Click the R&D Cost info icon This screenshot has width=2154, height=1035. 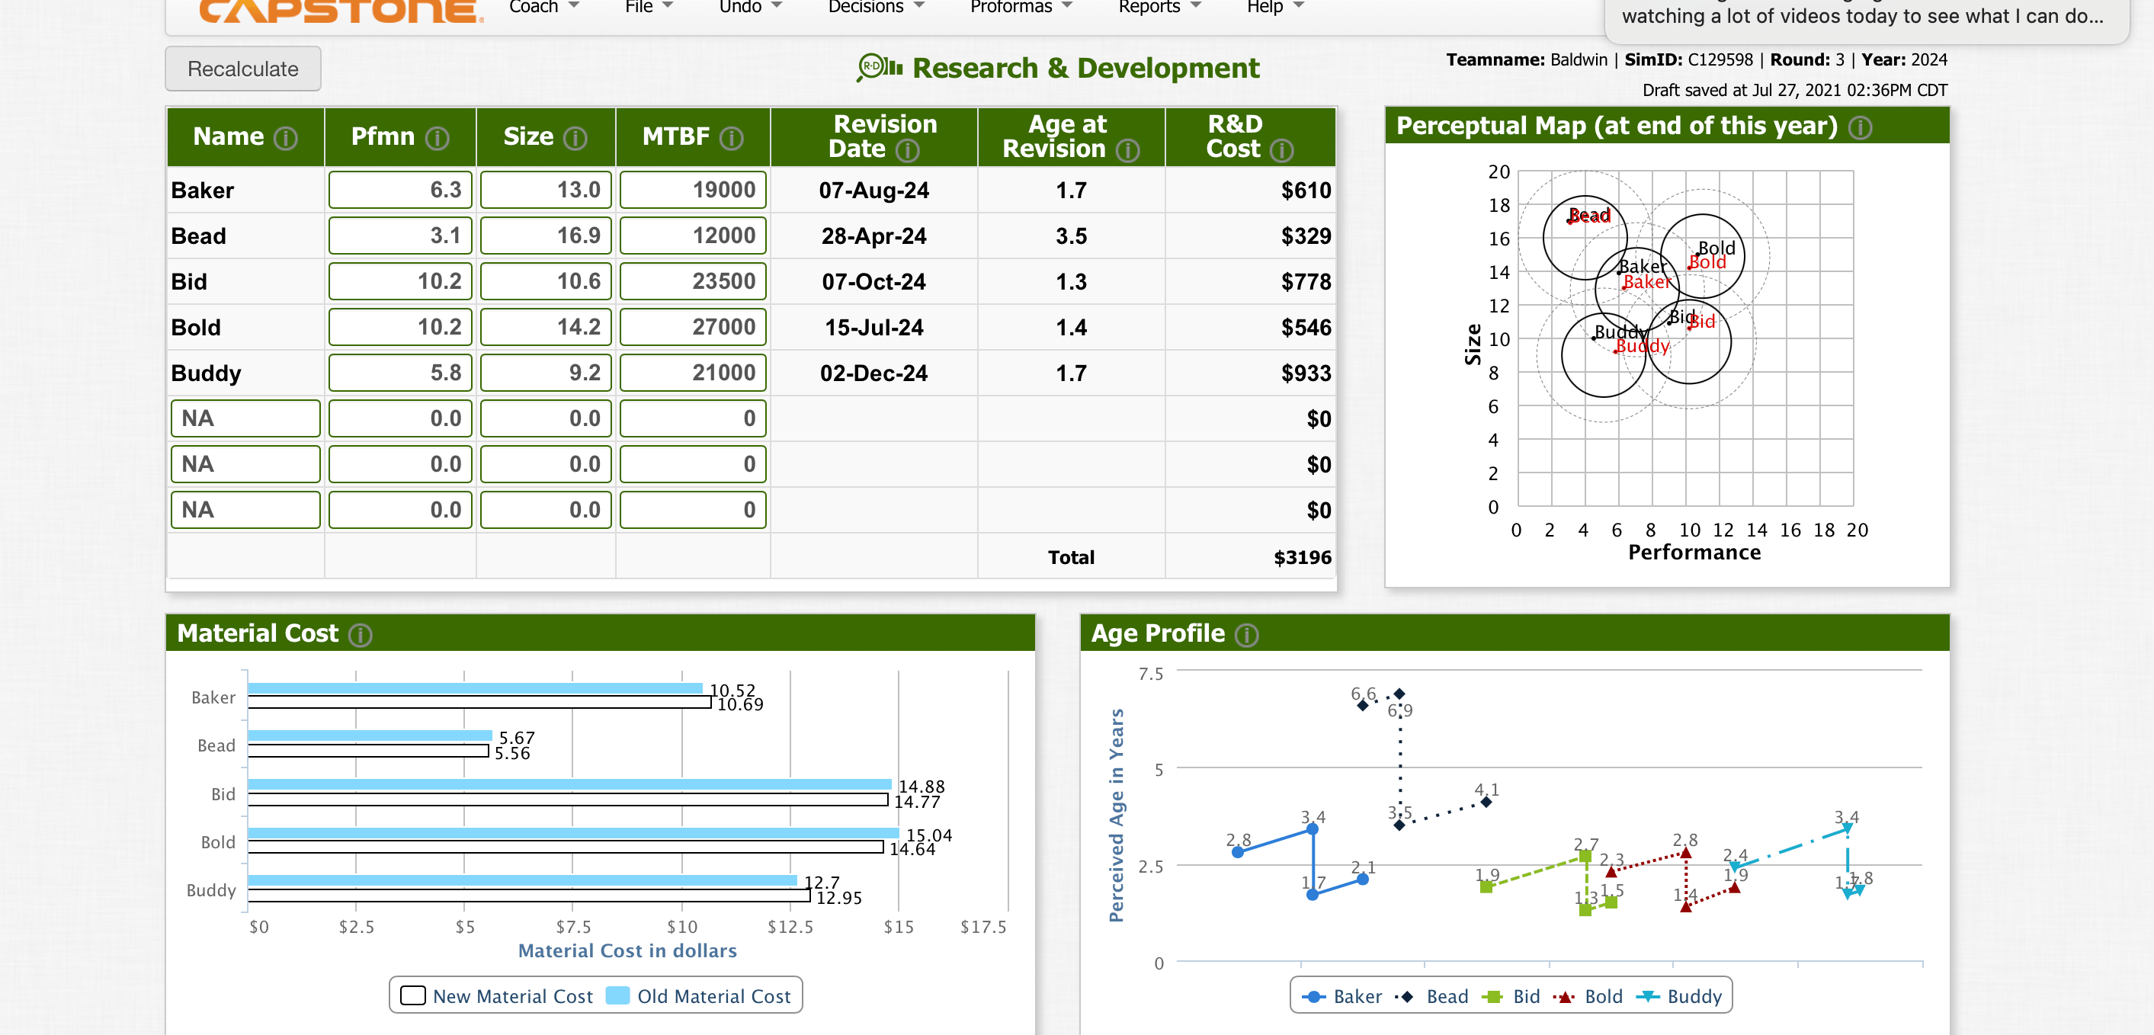tap(1282, 150)
